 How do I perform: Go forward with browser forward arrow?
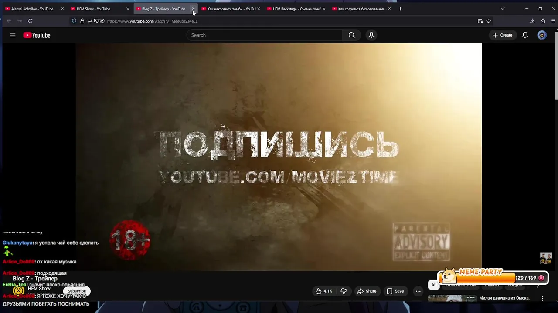point(20,21)
